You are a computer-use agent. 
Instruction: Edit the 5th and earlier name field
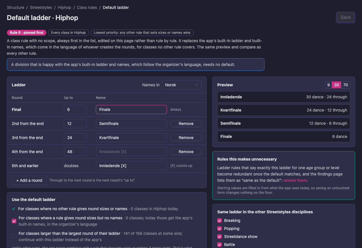coord(131,166)
